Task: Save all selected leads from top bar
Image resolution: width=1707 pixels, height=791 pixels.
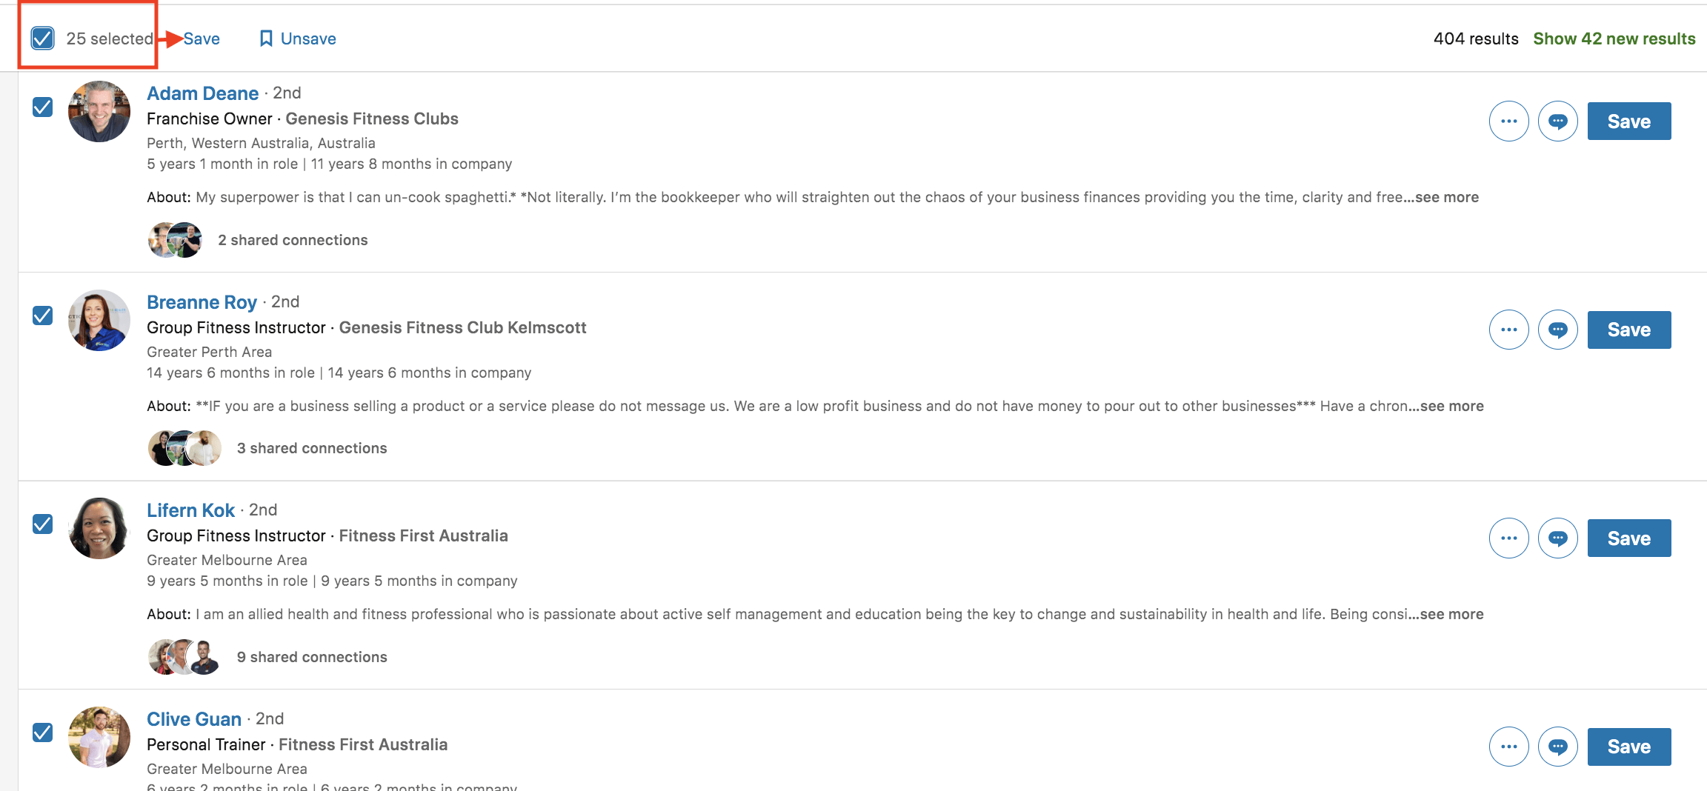Action: 202,39
